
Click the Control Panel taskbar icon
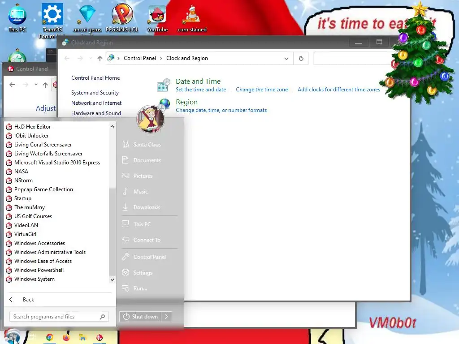[100, 337]
